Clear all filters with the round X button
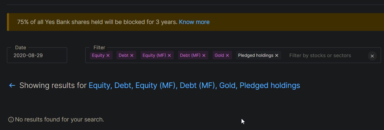The height and width of the screenshot is (130, 384). click(372, 56)
